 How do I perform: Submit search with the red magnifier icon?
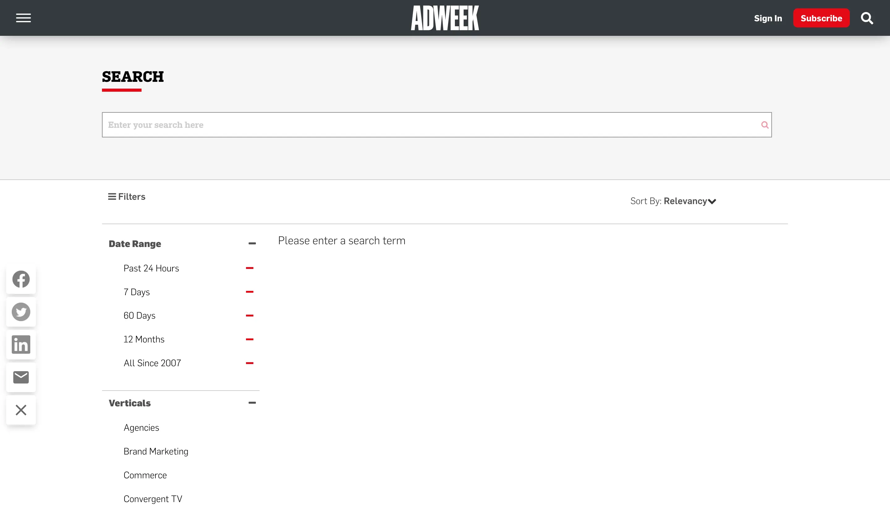coord(765,125)
